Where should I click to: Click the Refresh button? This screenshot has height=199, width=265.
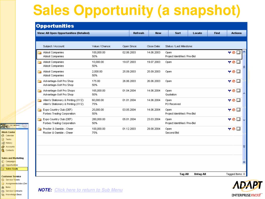click(139, 33)
